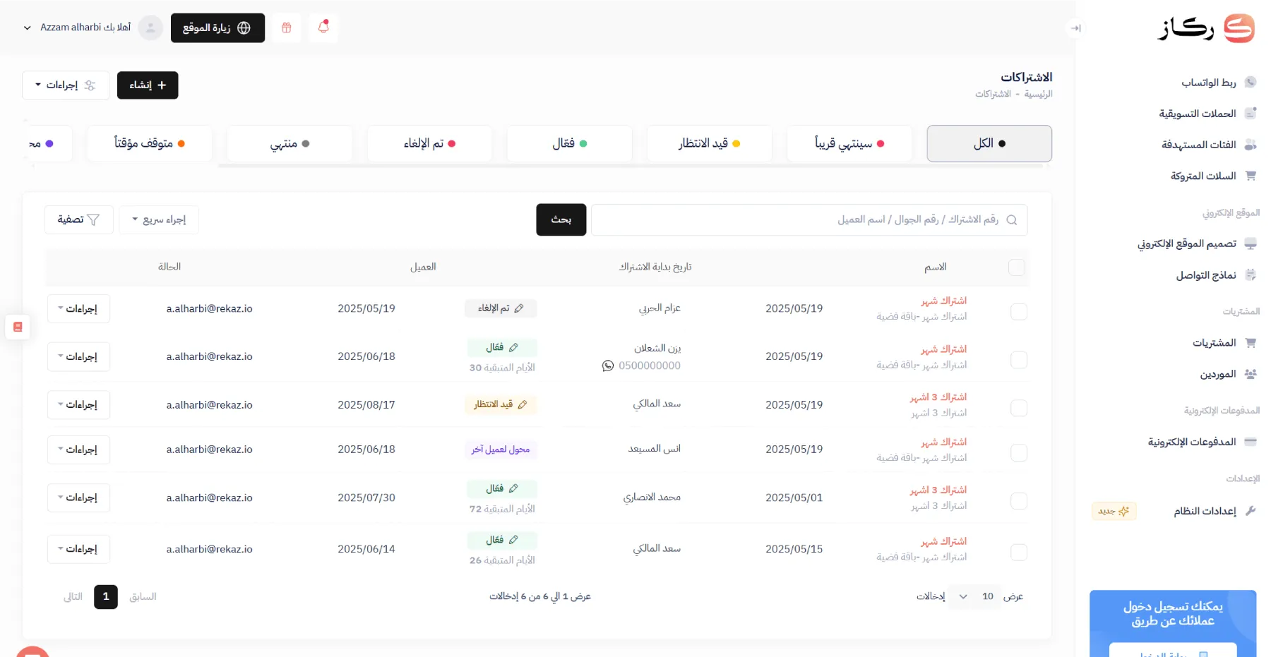The image size is (1271, 657).
Task: Open ربط الواتساب from the sidebar
Action: coord(1208,83)
